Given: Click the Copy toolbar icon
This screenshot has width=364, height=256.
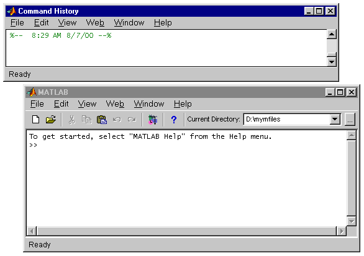Looking at the screenshot, I should click(x=87, y=120).
